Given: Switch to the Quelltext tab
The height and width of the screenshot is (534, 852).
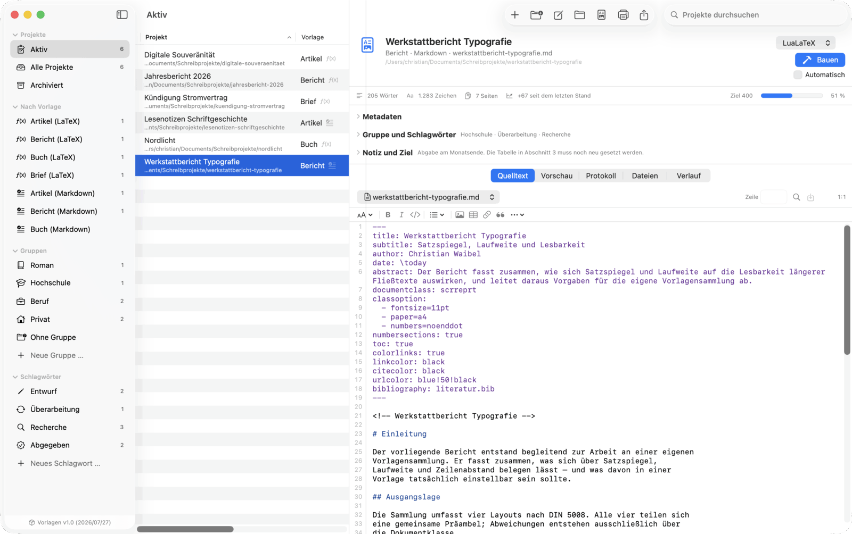Looking at the screenshot, I should point(512,176).
